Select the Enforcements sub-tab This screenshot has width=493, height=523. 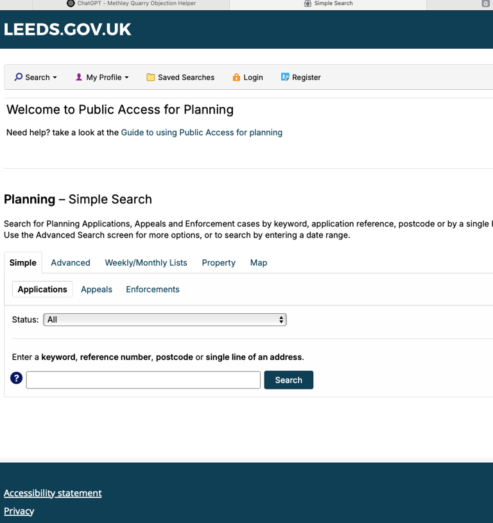click(152, 289)
